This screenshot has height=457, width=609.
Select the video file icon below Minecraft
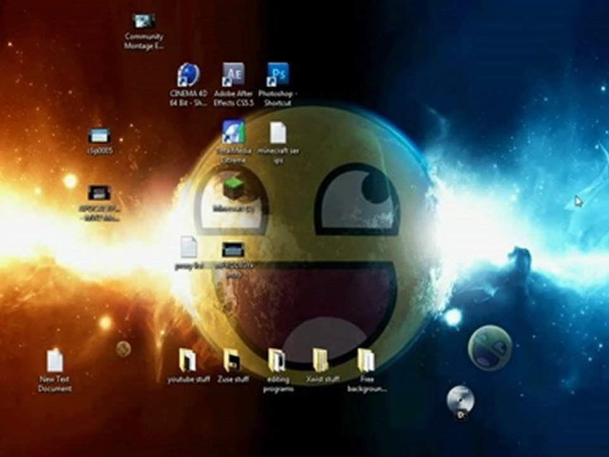coord(233,250)
